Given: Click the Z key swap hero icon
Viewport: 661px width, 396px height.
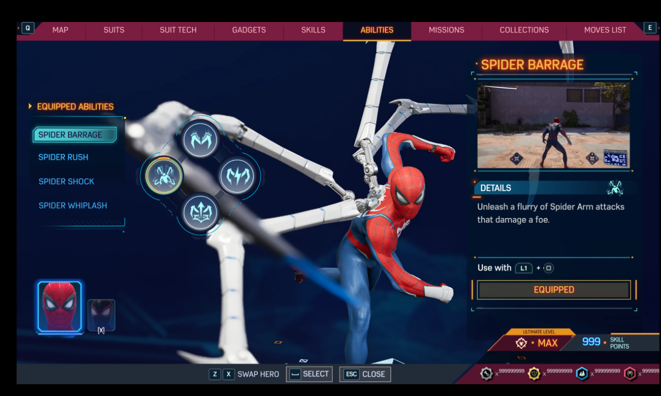Looking at the screenshot, I should [x=215, y=374].
